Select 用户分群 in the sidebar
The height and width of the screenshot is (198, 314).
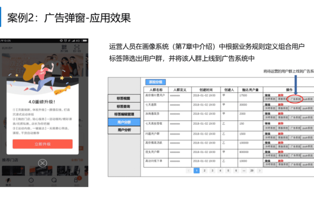point(124,122)
